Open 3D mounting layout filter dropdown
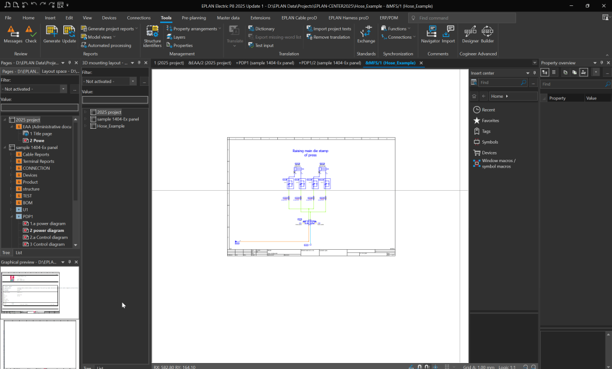This screenshot has width=612, height=369. click(133, 81)
